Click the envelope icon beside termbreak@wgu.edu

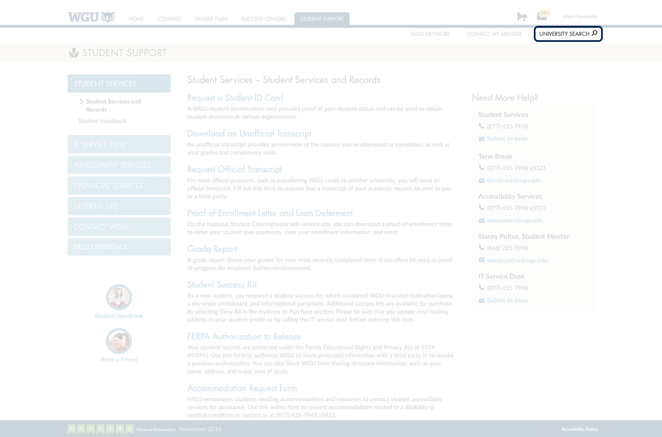pos(481,181)
